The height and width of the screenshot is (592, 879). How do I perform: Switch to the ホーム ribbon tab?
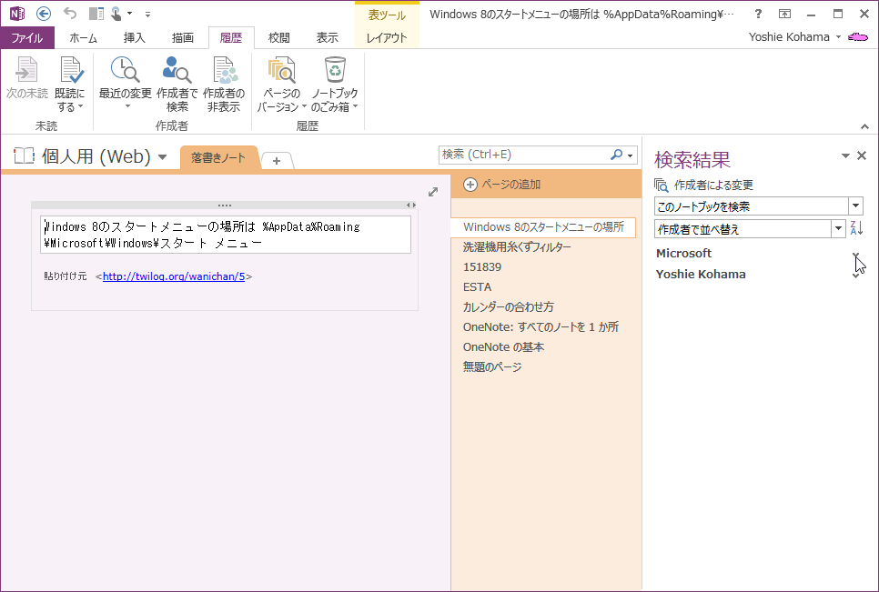point(83,37)
